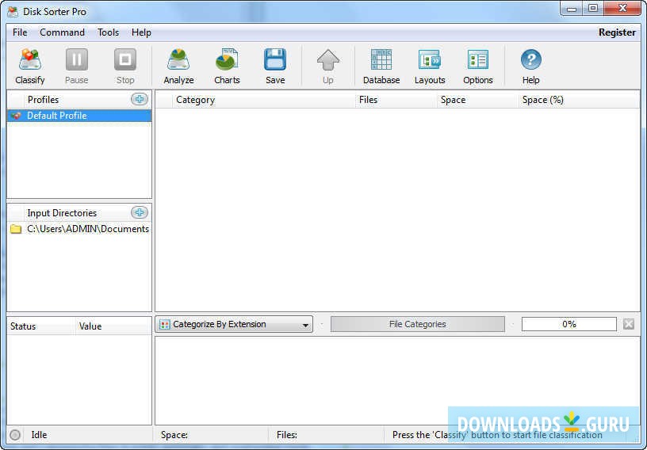Expand the Categorize By Extension dropdown
Image resolution: width=647 pixels, height=450 pixels.
[234, 324]
